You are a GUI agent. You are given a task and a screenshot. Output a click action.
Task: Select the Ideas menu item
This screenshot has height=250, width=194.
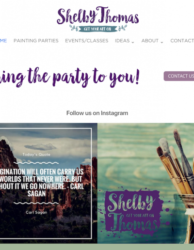[122, 41]
